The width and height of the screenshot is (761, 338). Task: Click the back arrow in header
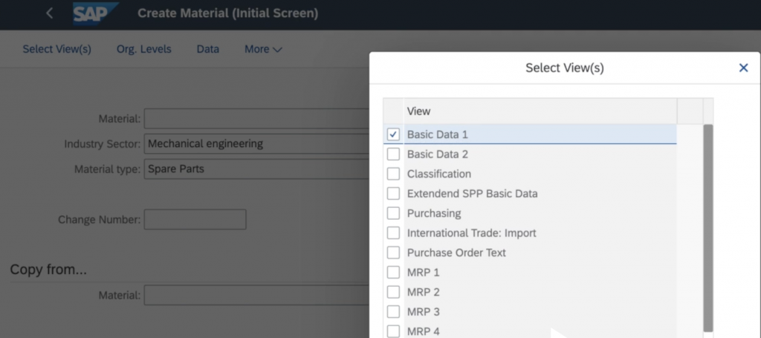click(49, 13)
